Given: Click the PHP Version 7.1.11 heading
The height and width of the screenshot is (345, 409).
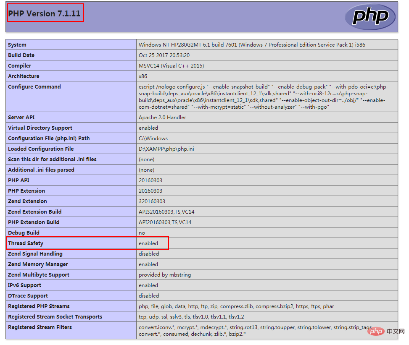Looking at the screenshot, I should click(44, 13).
